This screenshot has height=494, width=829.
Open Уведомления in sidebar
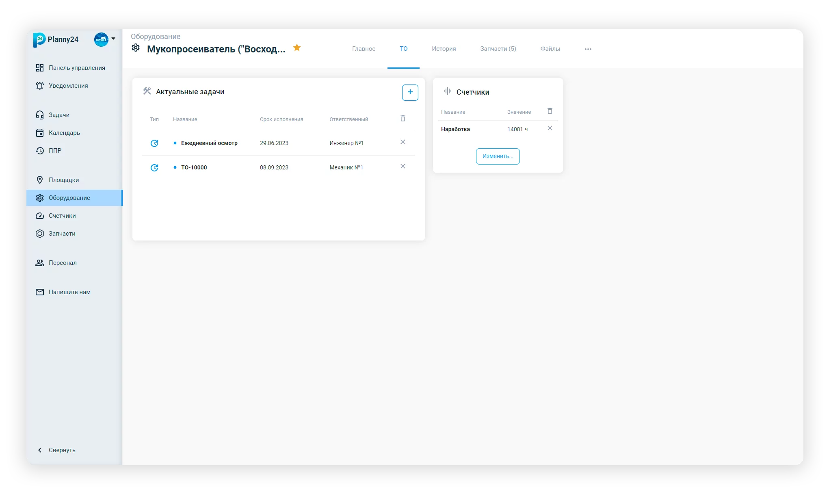click(x=68, y=86)
